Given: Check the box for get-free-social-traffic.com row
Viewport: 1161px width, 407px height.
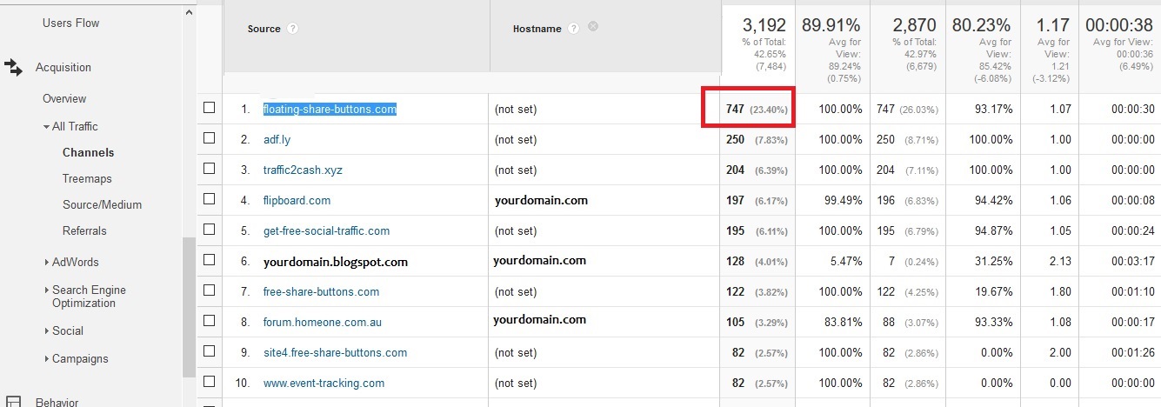Looking at the screenshot, I should point(209,230).
